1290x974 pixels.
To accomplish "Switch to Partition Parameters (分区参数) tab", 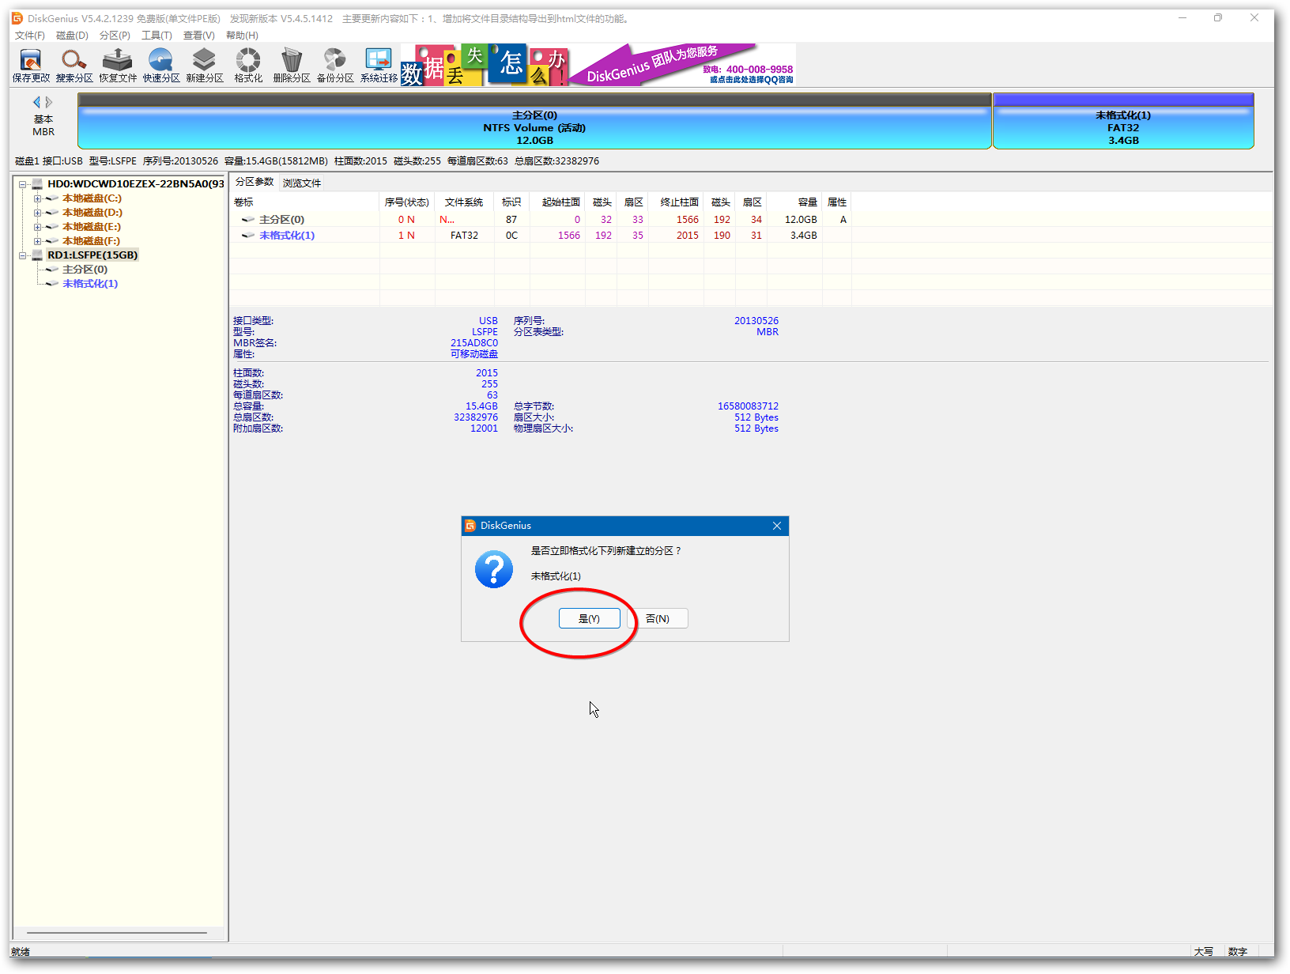I will (255, 182).
